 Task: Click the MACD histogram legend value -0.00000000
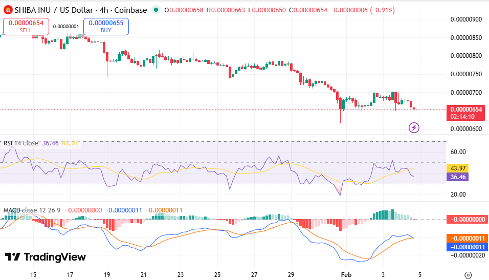(x=83, y=210)
